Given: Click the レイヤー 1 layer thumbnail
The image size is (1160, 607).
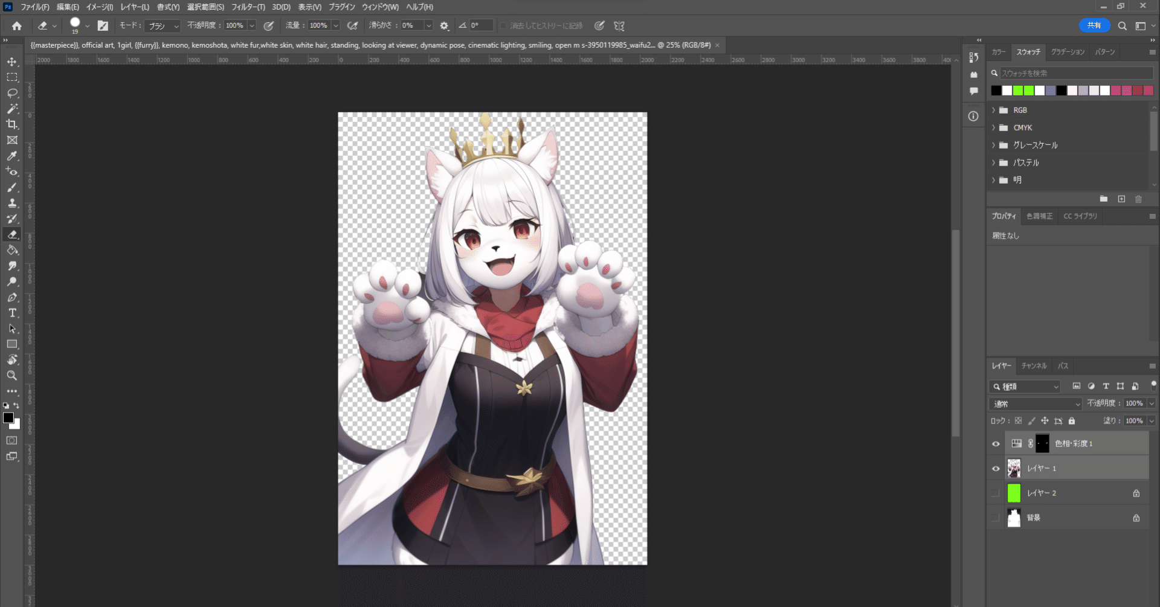Looking at the screenshot, I should (1014, 469).
